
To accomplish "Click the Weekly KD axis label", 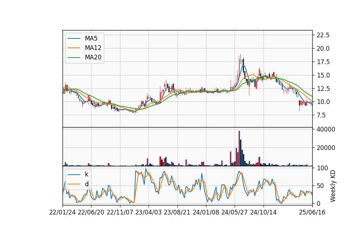I will point(333,186).
